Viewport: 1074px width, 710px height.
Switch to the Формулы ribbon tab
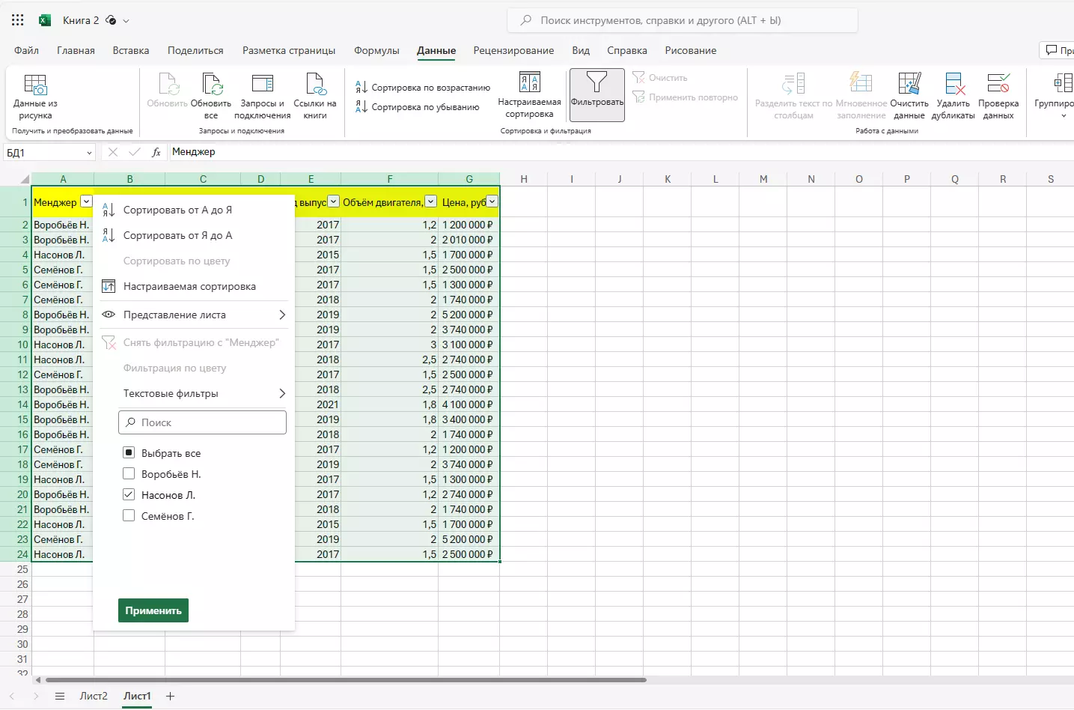pyautogui.click(x=376, y=51)
